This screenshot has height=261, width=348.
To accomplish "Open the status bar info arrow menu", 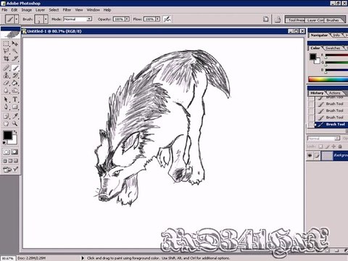I will (x=83, y=258).
